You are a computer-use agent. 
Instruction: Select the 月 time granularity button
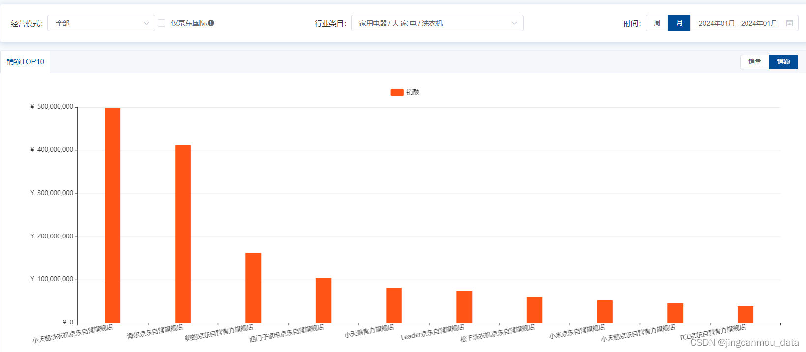tap(679, 23)
